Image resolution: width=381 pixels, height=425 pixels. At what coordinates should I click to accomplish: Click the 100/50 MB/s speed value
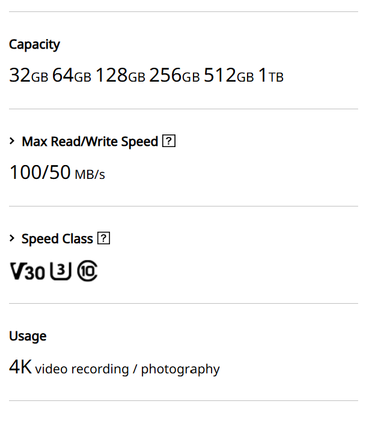(x=57, y=173)
